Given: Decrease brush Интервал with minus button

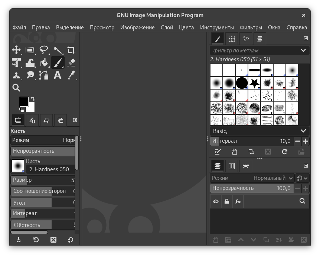Looking at the screenshot, I should [298, 141].
